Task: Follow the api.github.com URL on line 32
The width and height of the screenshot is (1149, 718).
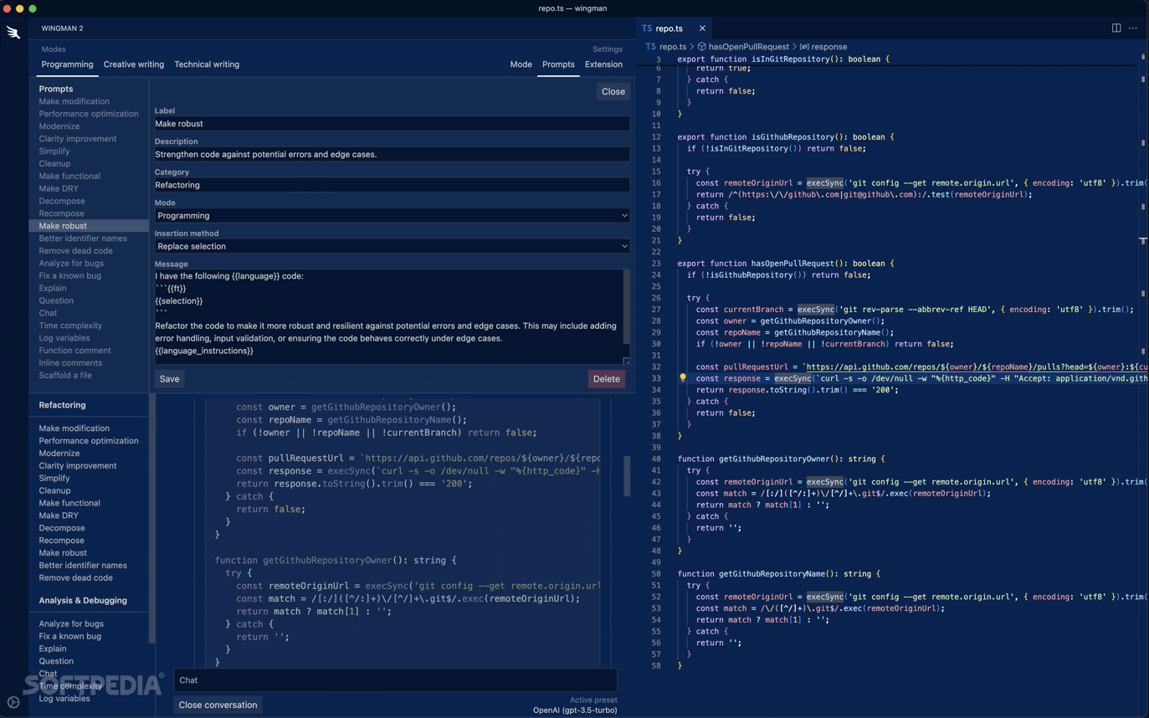Action: point(977,367)
